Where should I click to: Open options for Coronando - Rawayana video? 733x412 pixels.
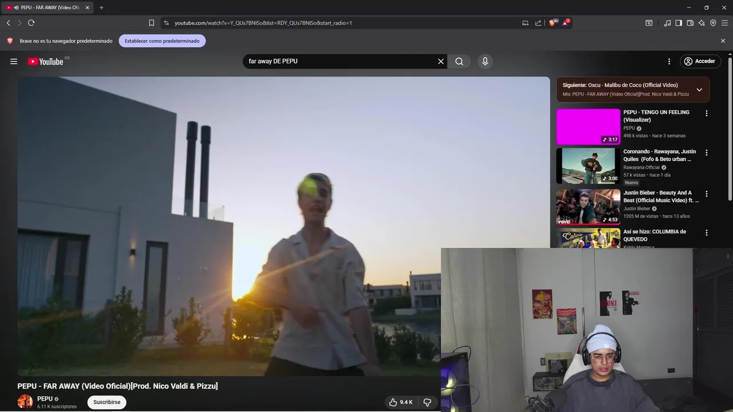click(706, 153)
